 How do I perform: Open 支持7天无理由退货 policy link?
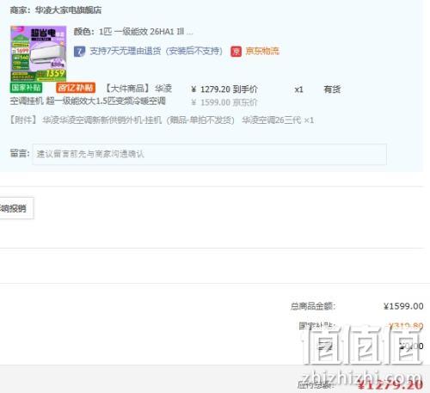[156, 52]
